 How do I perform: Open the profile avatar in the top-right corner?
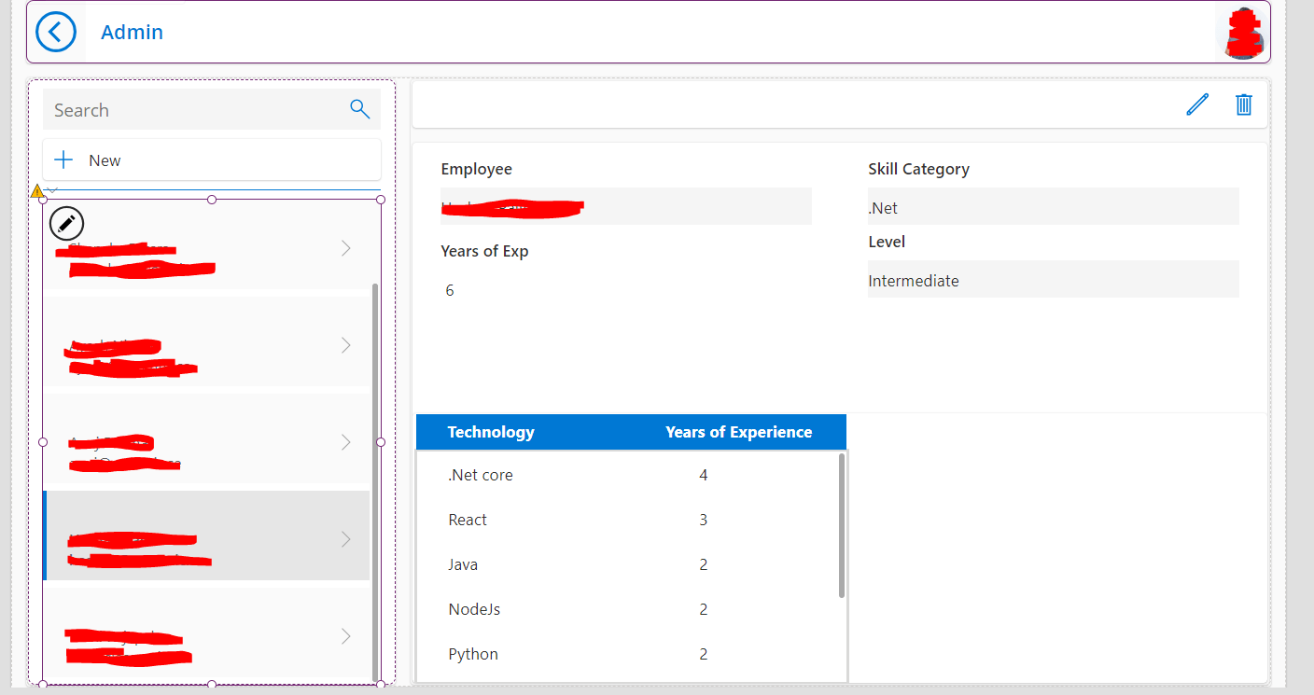[1243, 31]
